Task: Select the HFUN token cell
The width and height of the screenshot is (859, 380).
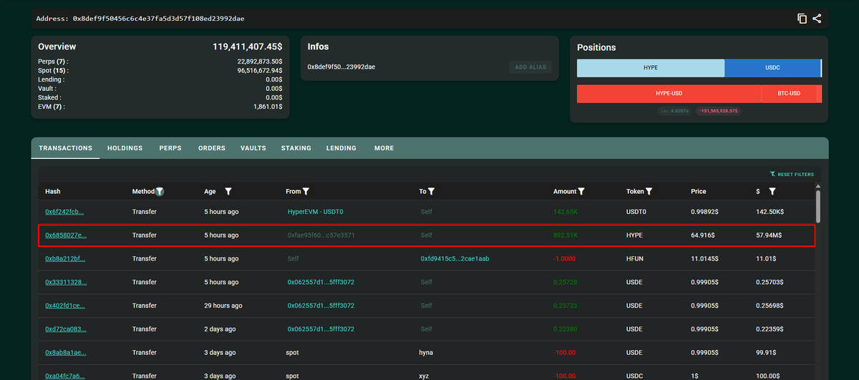Action: [x=634, y=258]
